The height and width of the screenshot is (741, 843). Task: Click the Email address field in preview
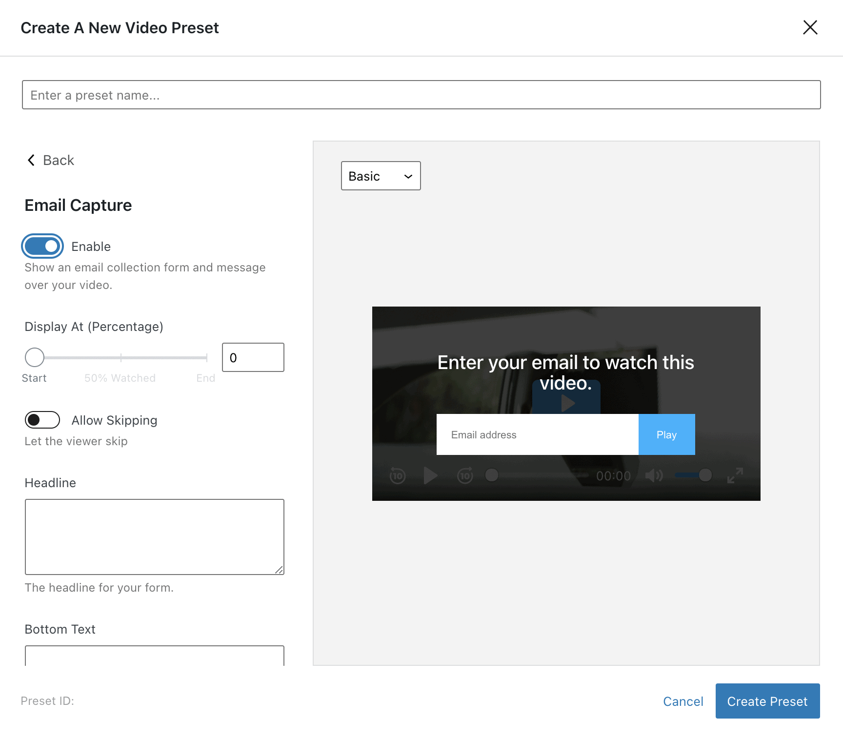coord(537,434)
